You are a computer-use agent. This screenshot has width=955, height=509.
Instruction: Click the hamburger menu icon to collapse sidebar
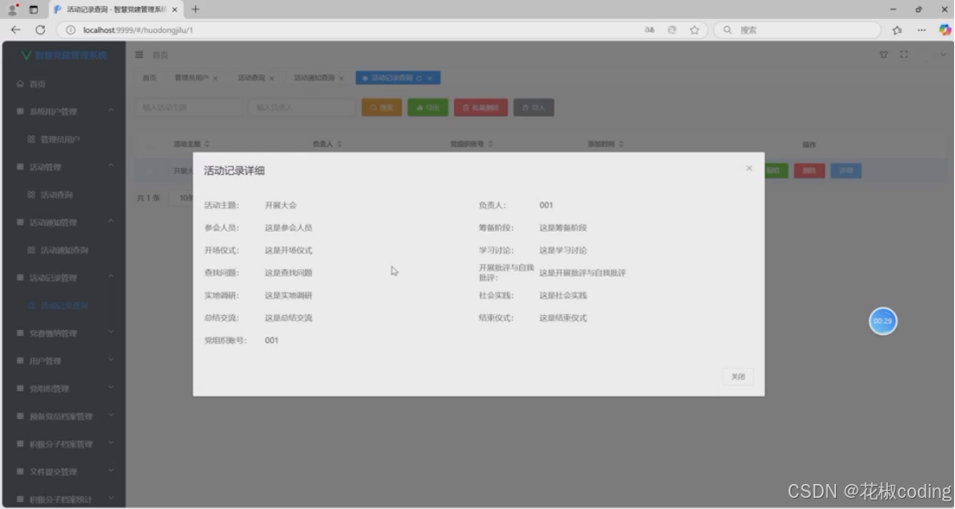139,54
